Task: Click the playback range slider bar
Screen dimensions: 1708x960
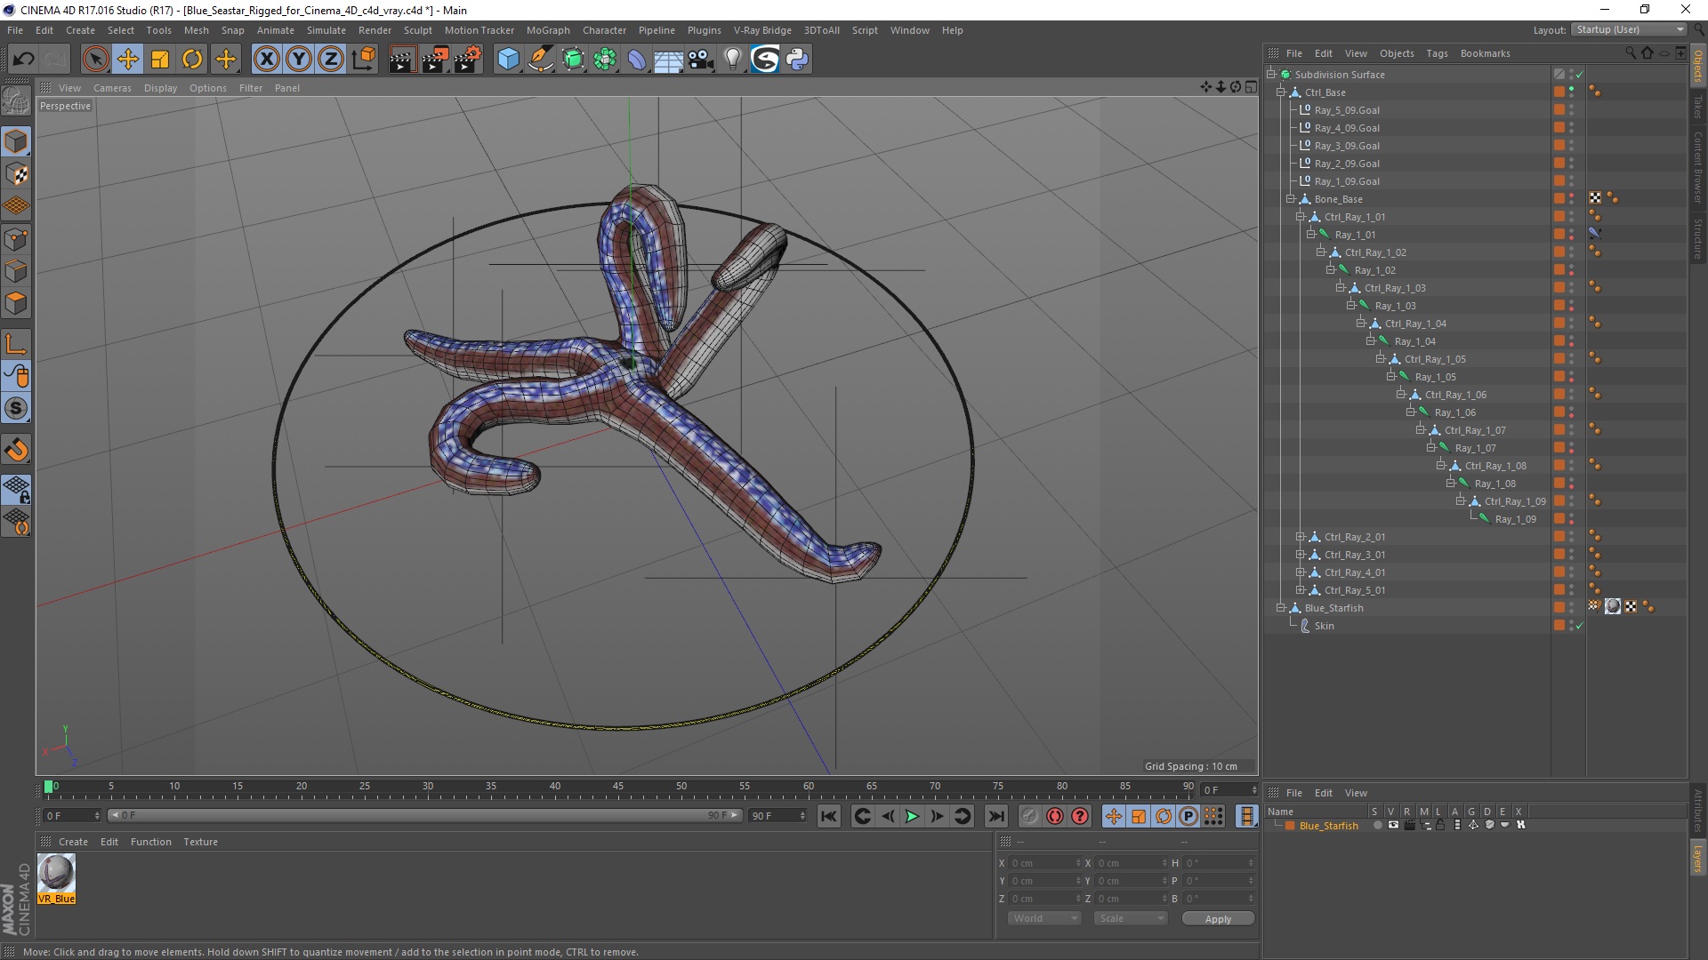Action: [x=426, y=815]
